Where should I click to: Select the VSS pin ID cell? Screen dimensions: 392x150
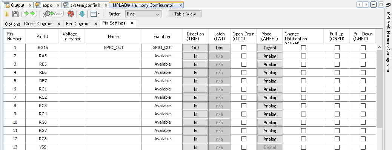click(x=42, y=147)
